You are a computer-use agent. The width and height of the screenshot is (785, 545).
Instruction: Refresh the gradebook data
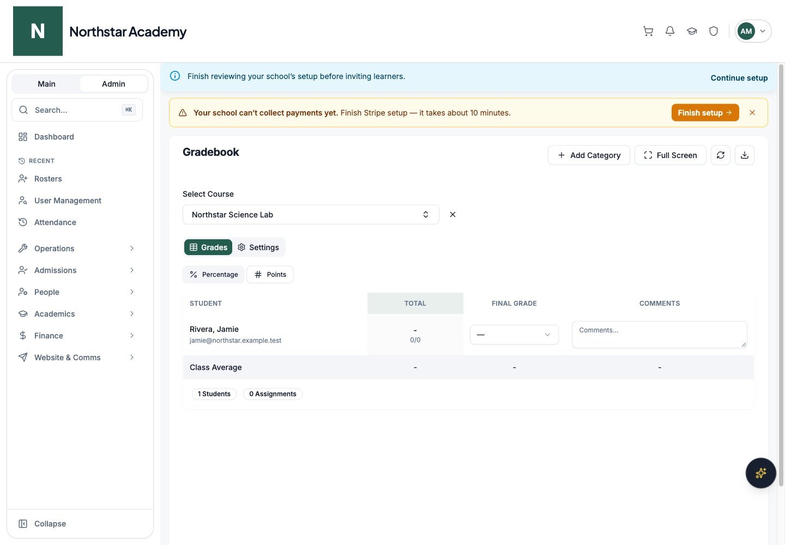(721, 155)
